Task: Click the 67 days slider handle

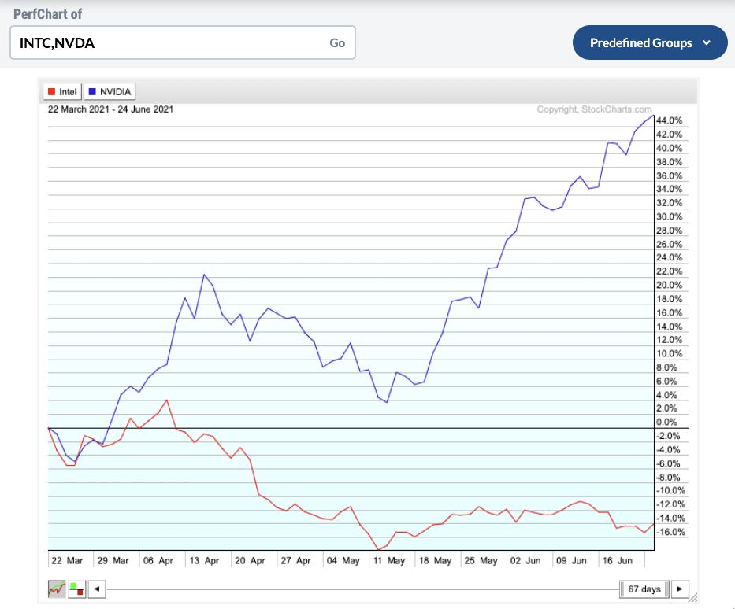Action: tap(644, 589)
